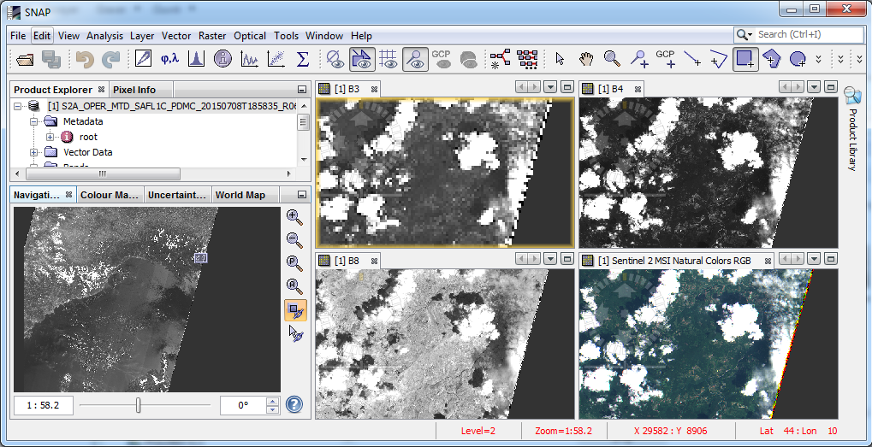Select the magnifier zoom tool in toolbar

(612, 59)
